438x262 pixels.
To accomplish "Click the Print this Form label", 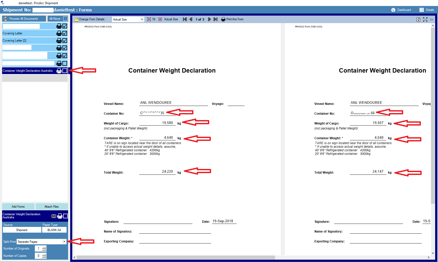I will pyautogui.click(x=235, y=19).
